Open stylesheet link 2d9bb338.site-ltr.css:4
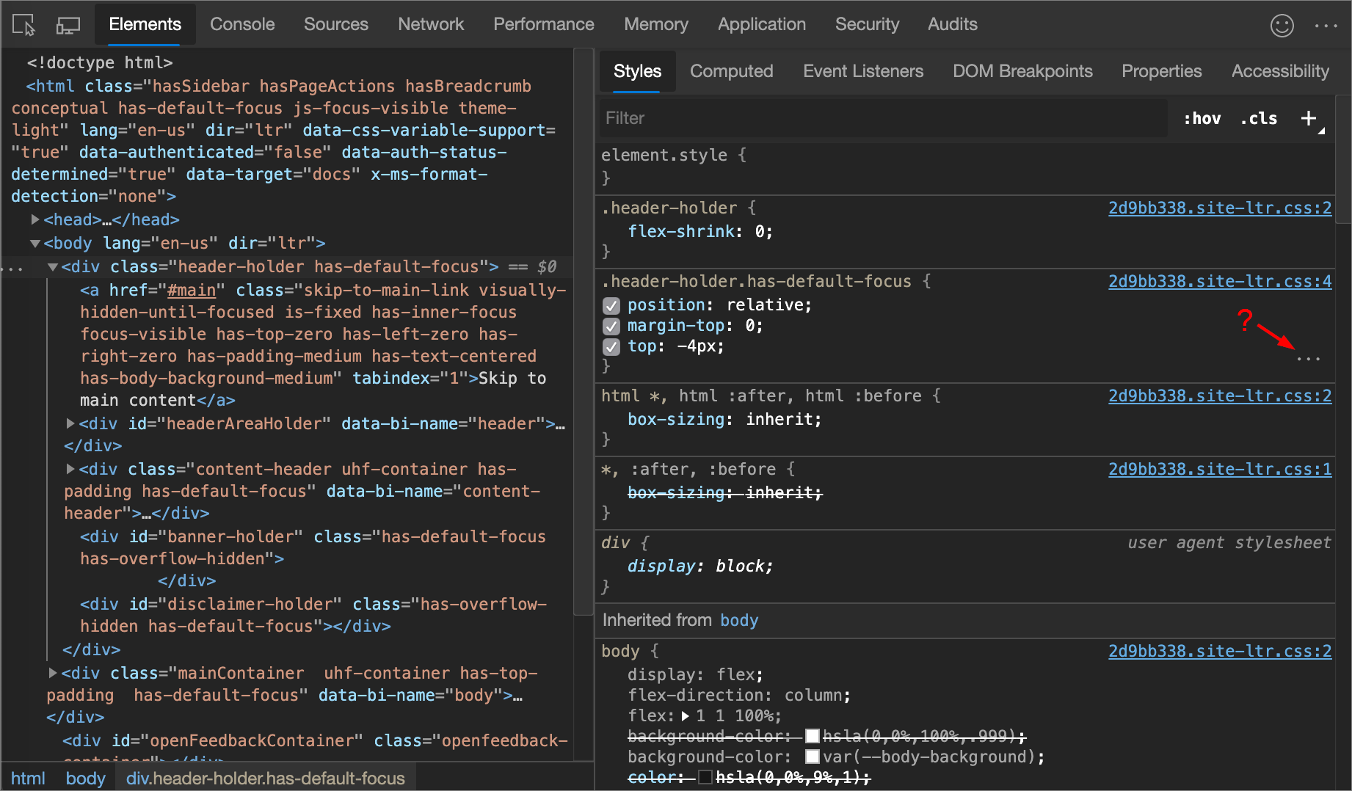 point(1219,281)
